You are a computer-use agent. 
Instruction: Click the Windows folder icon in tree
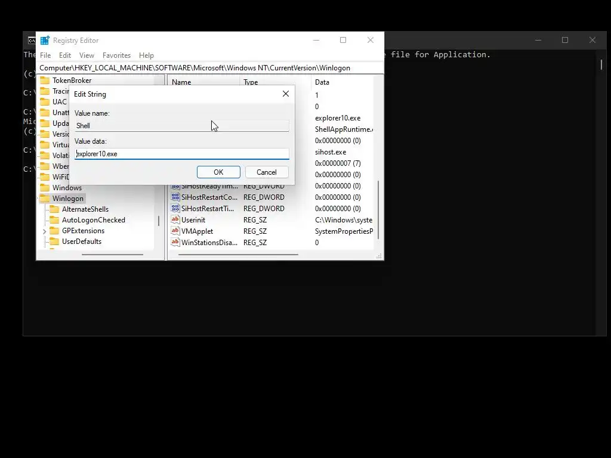click(x=45, y=188)
